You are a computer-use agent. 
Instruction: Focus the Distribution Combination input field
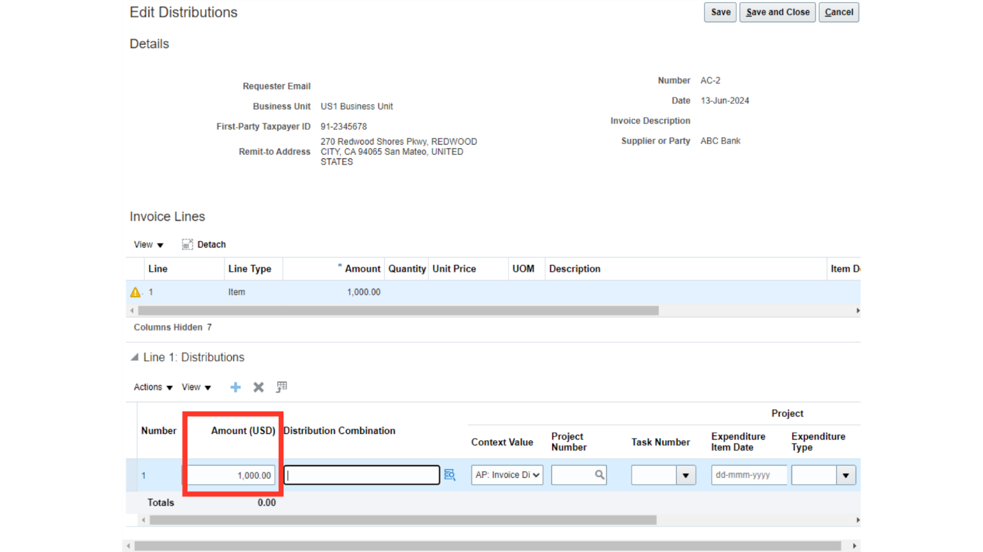click(x=362, y=475)
